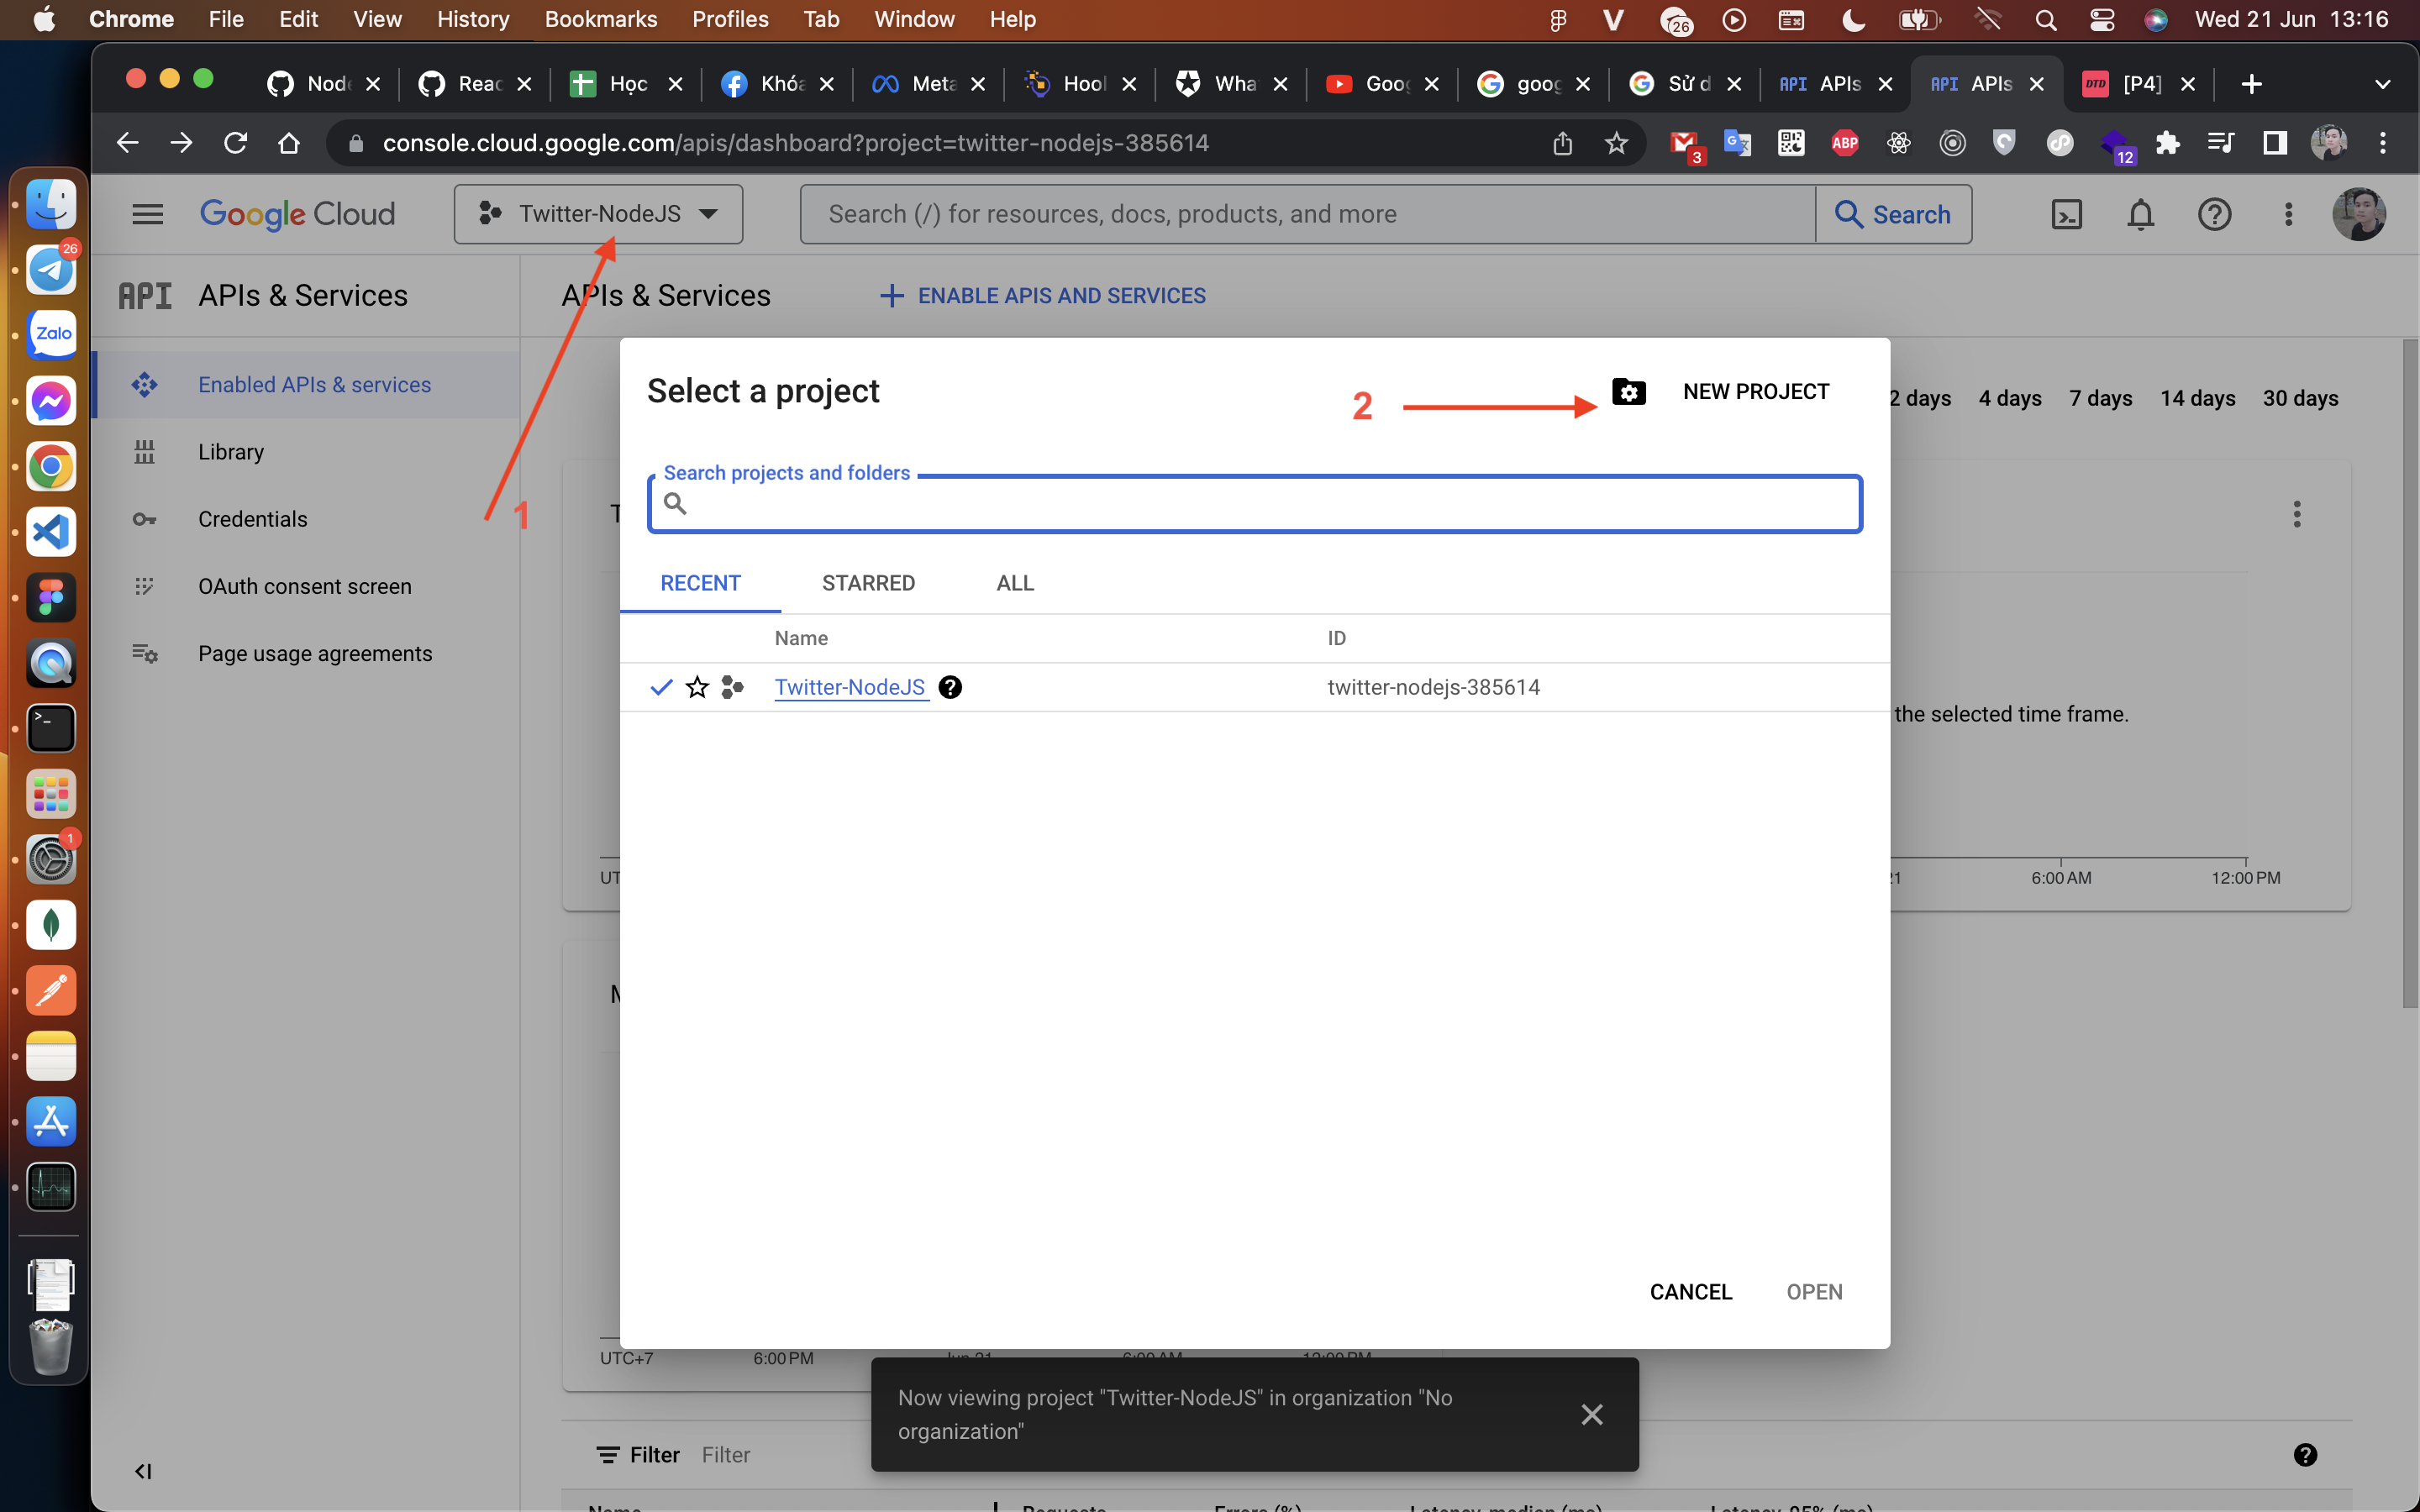Click the OPEN button in dialog

coord(1814,1292)
